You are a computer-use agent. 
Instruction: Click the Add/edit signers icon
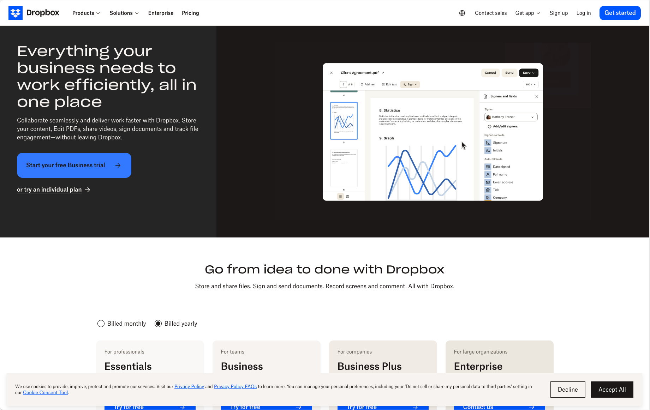coord(489,127)
